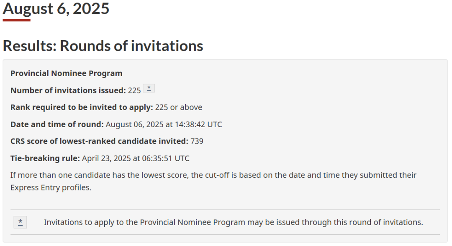452x246 pixels.
Task: Click the horizontal divider above the footnote
Action: pos(225,210)
